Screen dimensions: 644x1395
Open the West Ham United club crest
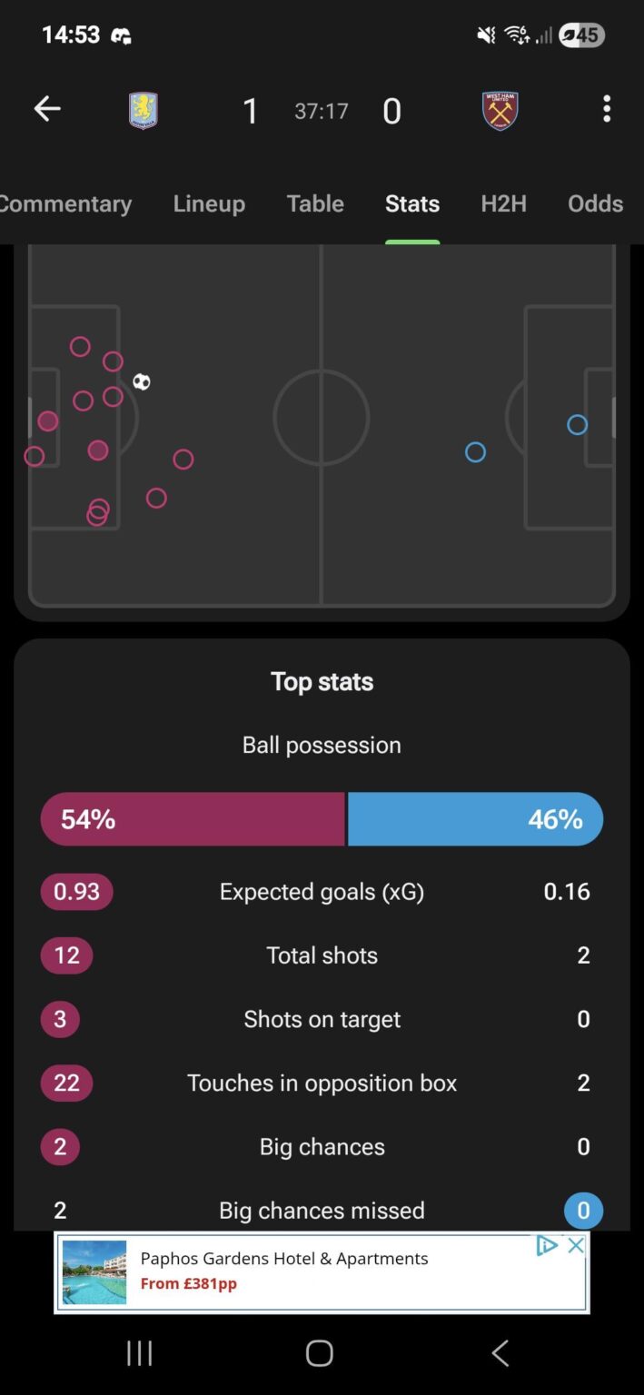[x=500, y=109]
